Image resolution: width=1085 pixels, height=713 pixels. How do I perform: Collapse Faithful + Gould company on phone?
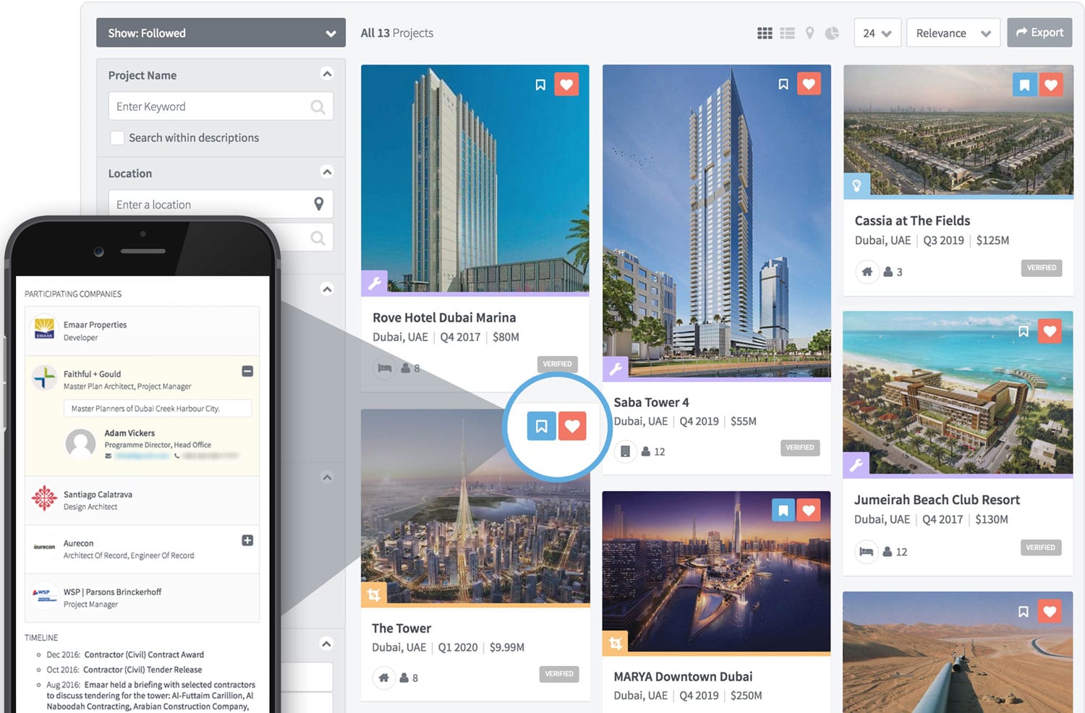(247, 371)
